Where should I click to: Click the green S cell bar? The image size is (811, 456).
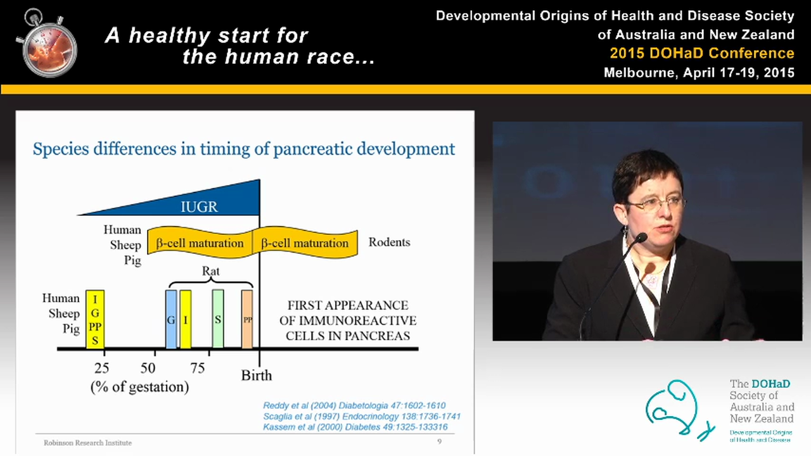click(217, 320)
